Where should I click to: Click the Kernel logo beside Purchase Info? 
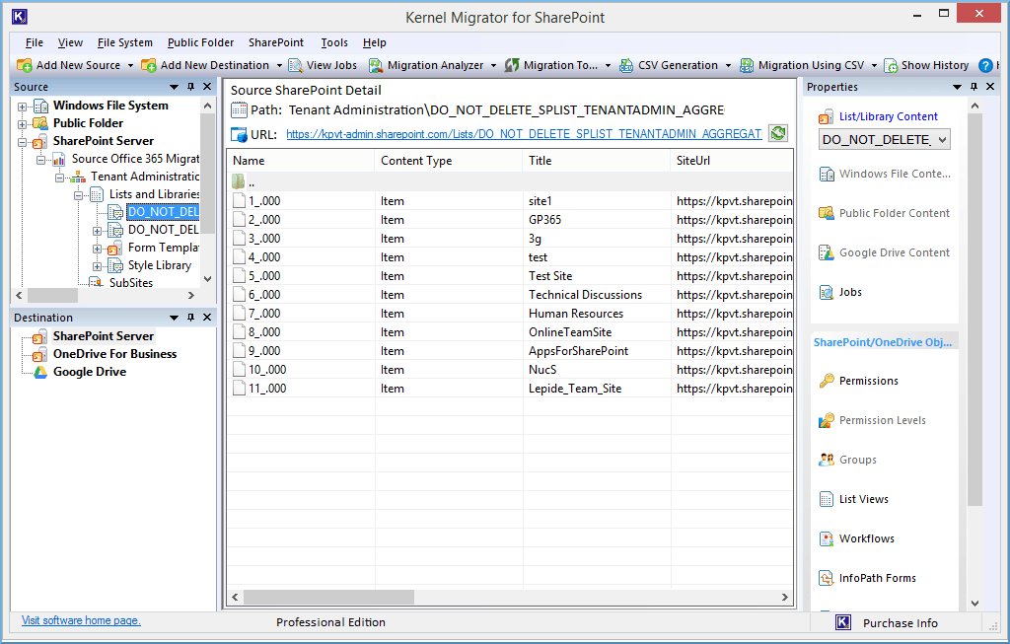coord(843,622)
